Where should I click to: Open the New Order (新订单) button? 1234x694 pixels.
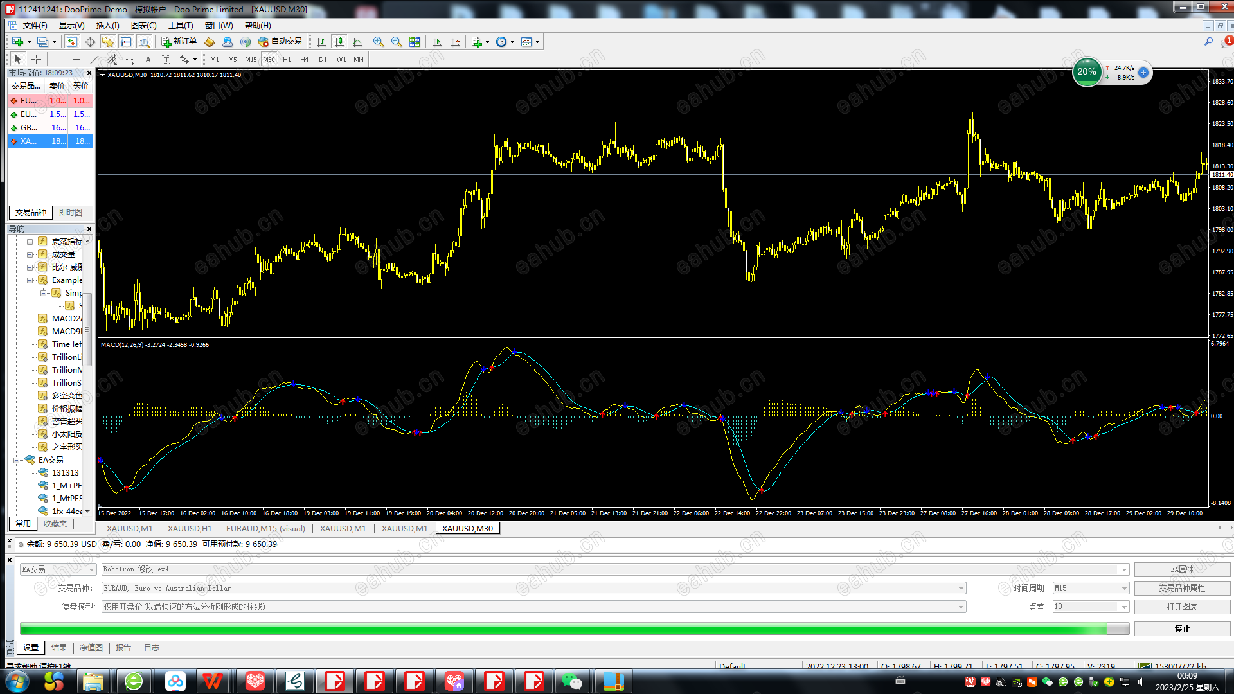click(x=179, y=42)
